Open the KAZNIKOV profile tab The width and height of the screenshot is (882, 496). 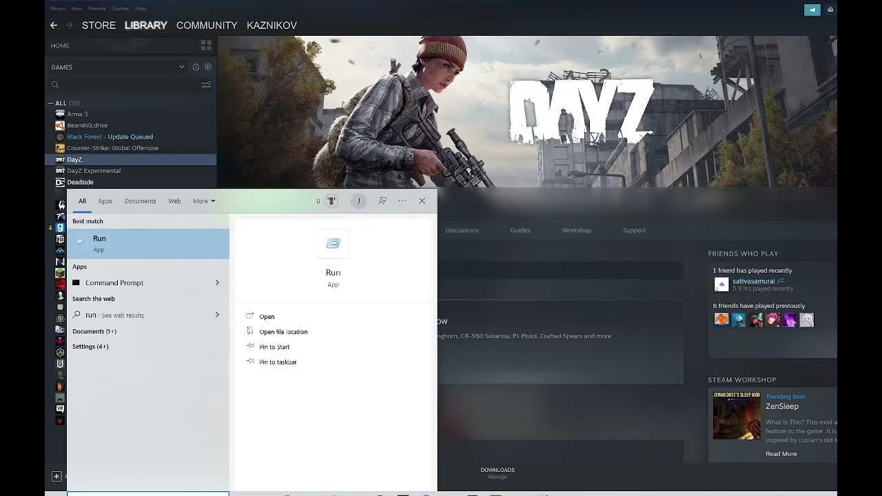tap(271, 25)
